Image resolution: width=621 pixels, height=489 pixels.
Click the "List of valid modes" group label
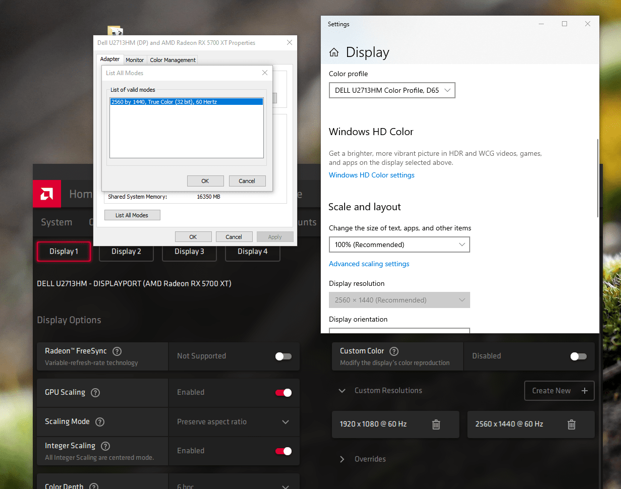click(133, 90)
